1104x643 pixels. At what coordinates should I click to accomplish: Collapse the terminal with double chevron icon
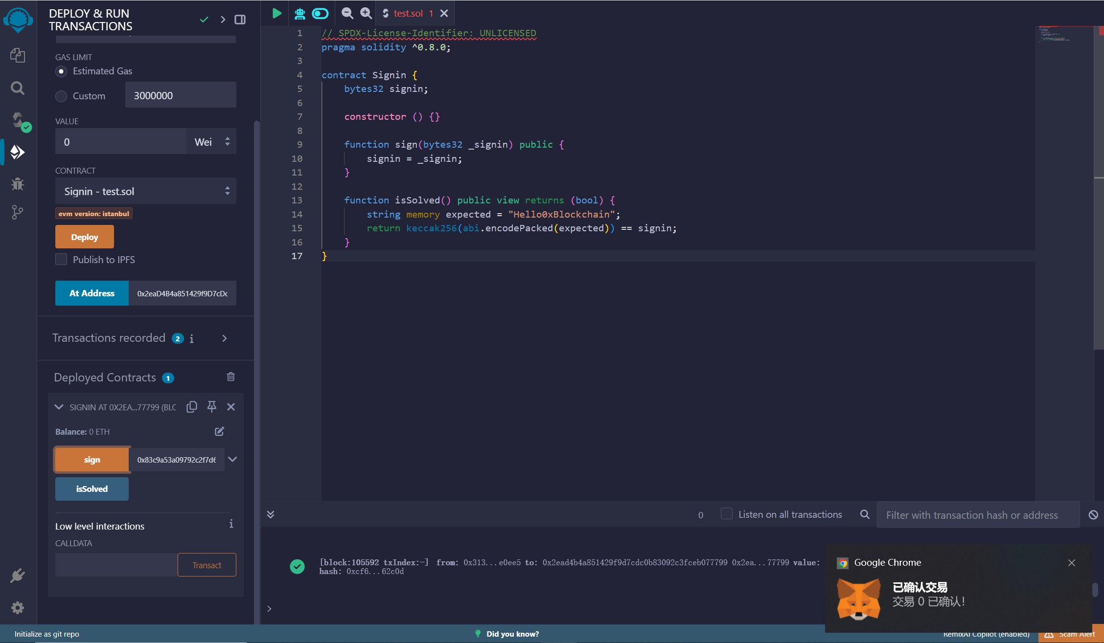click(x=271, y=514)
